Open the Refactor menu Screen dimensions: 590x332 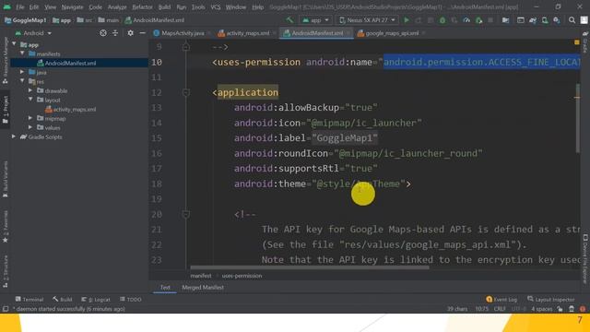click(x=142, y=7)
